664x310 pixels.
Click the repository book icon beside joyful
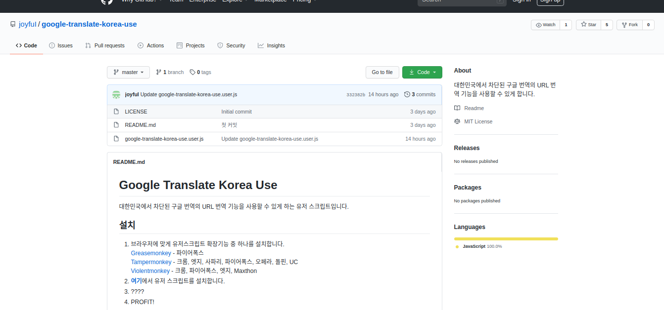[13, 24]
